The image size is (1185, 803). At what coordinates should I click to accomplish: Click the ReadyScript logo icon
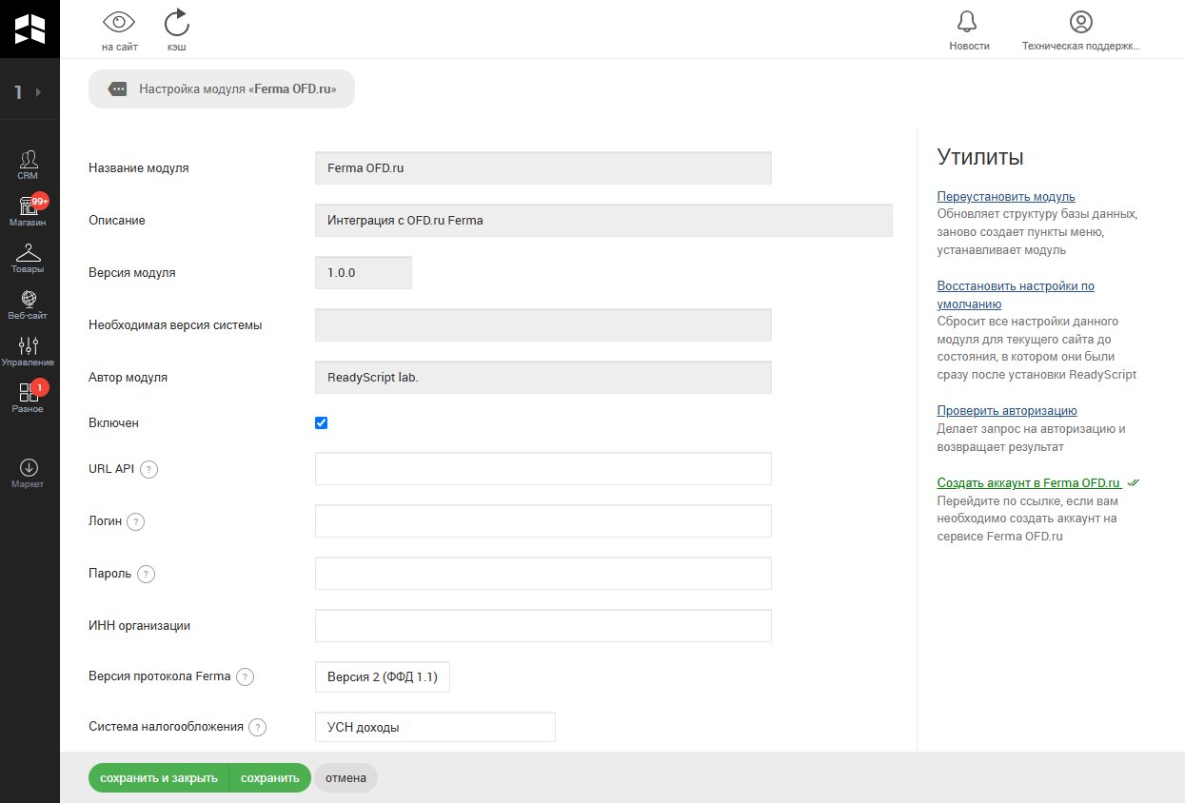tap(30, 29)
